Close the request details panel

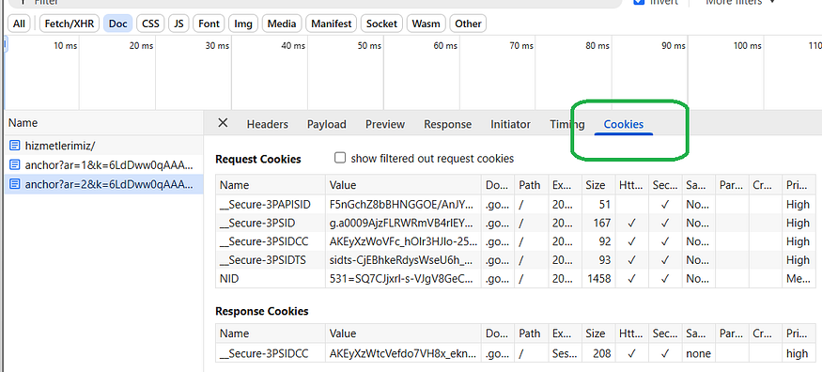coord(223,123)
